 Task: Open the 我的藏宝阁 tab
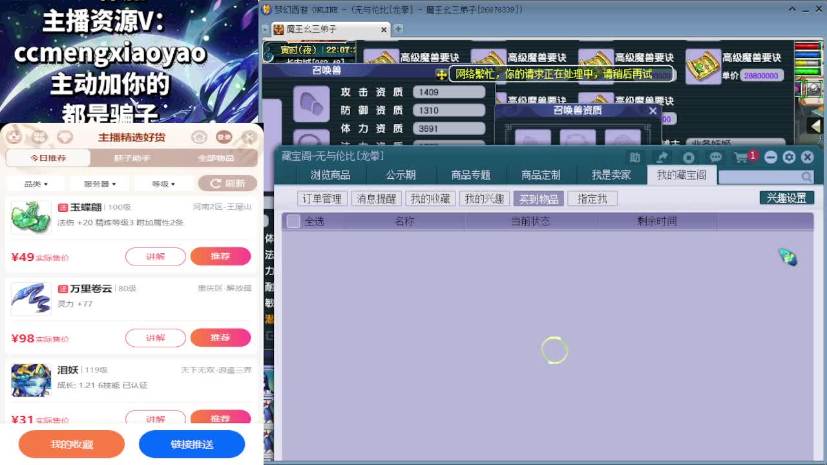682,175
